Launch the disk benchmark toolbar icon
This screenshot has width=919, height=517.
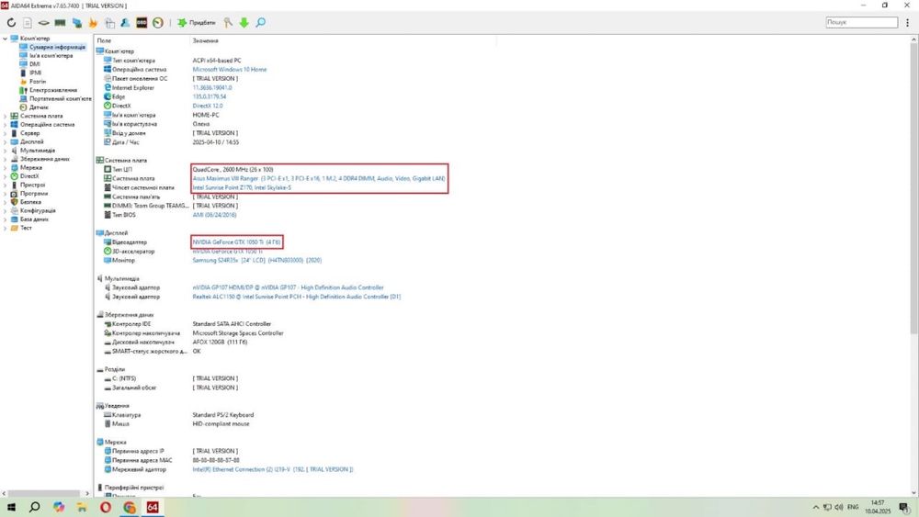(44, 22)
